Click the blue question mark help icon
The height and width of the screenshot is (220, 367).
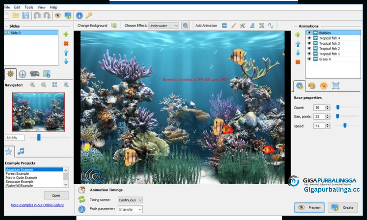82,209
